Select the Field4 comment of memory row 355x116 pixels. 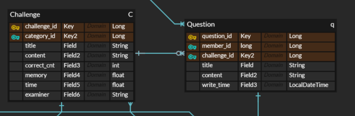(72, 75)
